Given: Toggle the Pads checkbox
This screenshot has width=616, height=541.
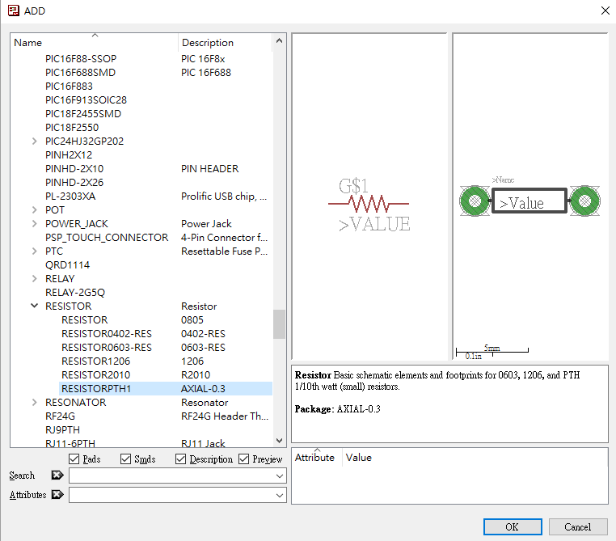Looking at the screenshot, I should pos(74,459).
